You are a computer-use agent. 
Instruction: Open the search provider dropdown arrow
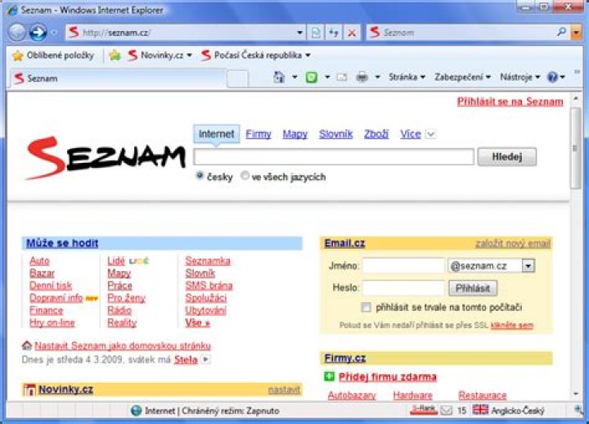576,32
